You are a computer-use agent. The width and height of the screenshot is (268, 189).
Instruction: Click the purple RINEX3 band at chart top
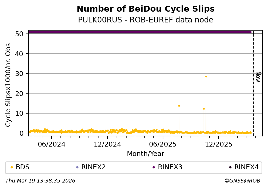(140, 32)
